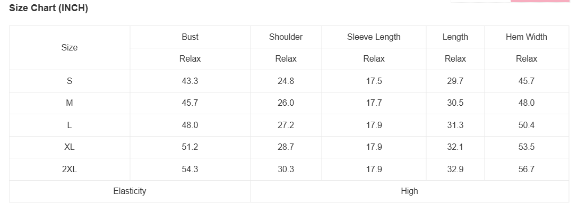578x203 pixels.
Task: Choose the XL row label
Action: pyautogui.click(x=70, y=147)
